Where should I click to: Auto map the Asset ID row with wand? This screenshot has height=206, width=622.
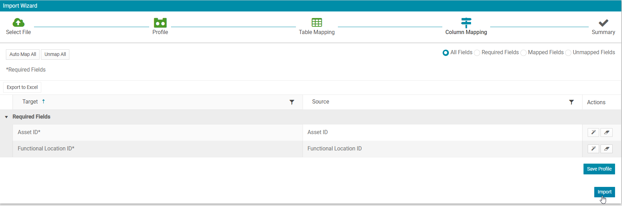tap(593, 132)
